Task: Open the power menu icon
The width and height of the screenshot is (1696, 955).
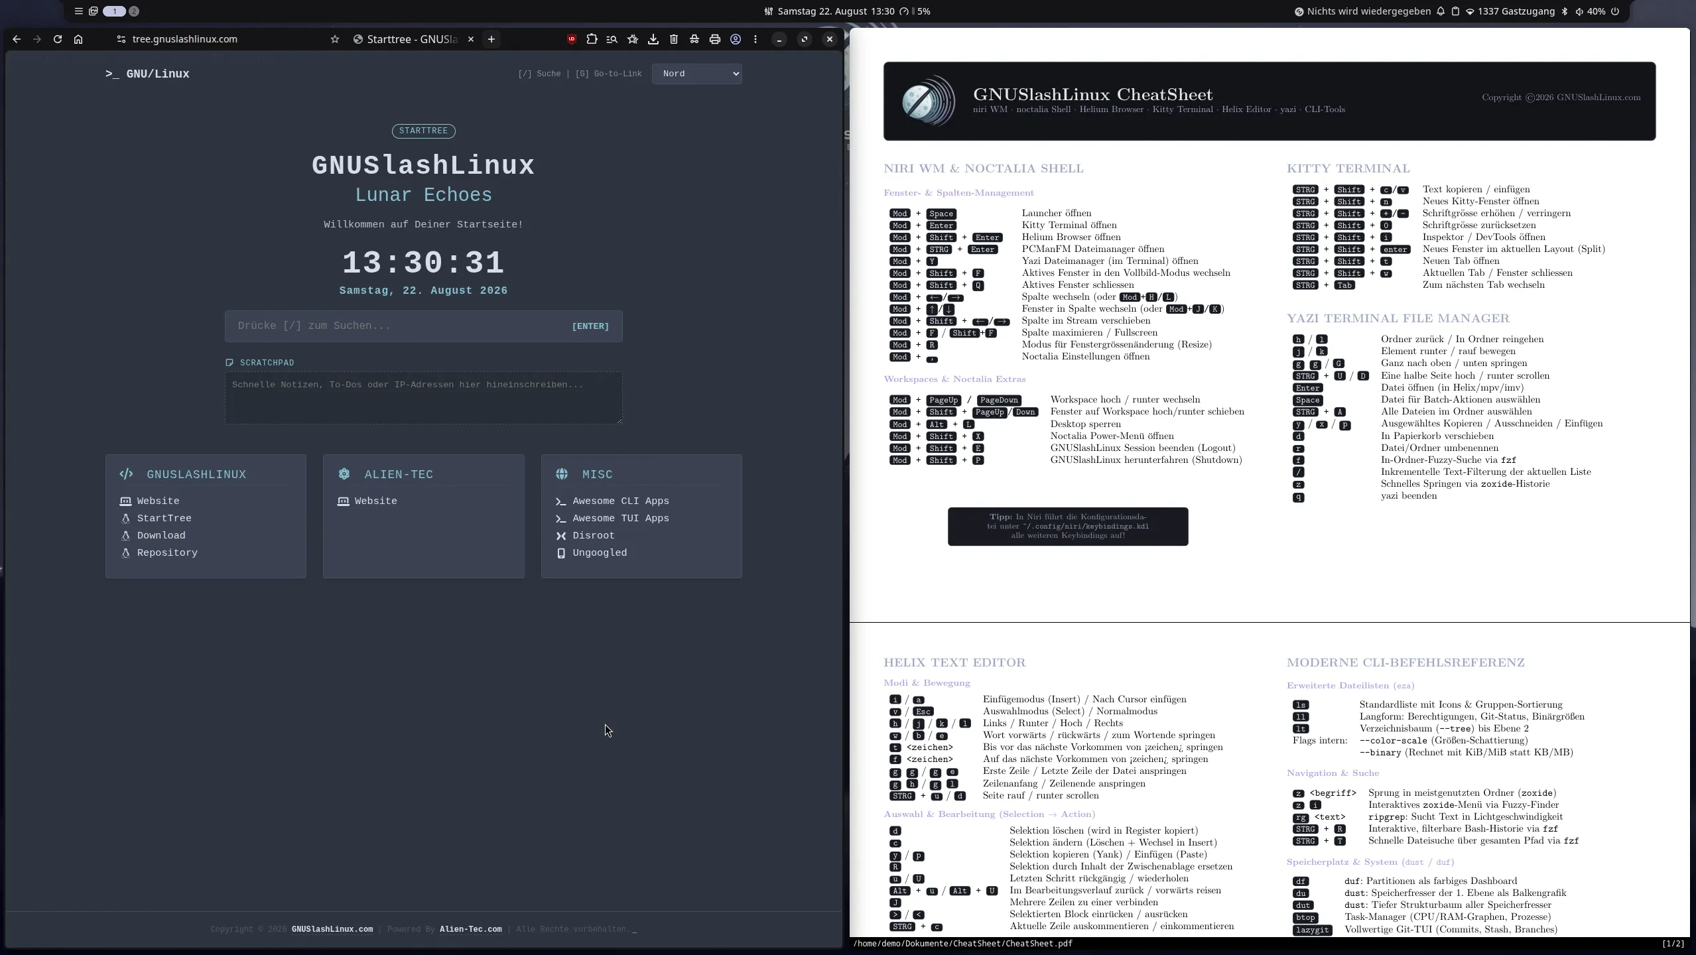Action: point(1615,11)
